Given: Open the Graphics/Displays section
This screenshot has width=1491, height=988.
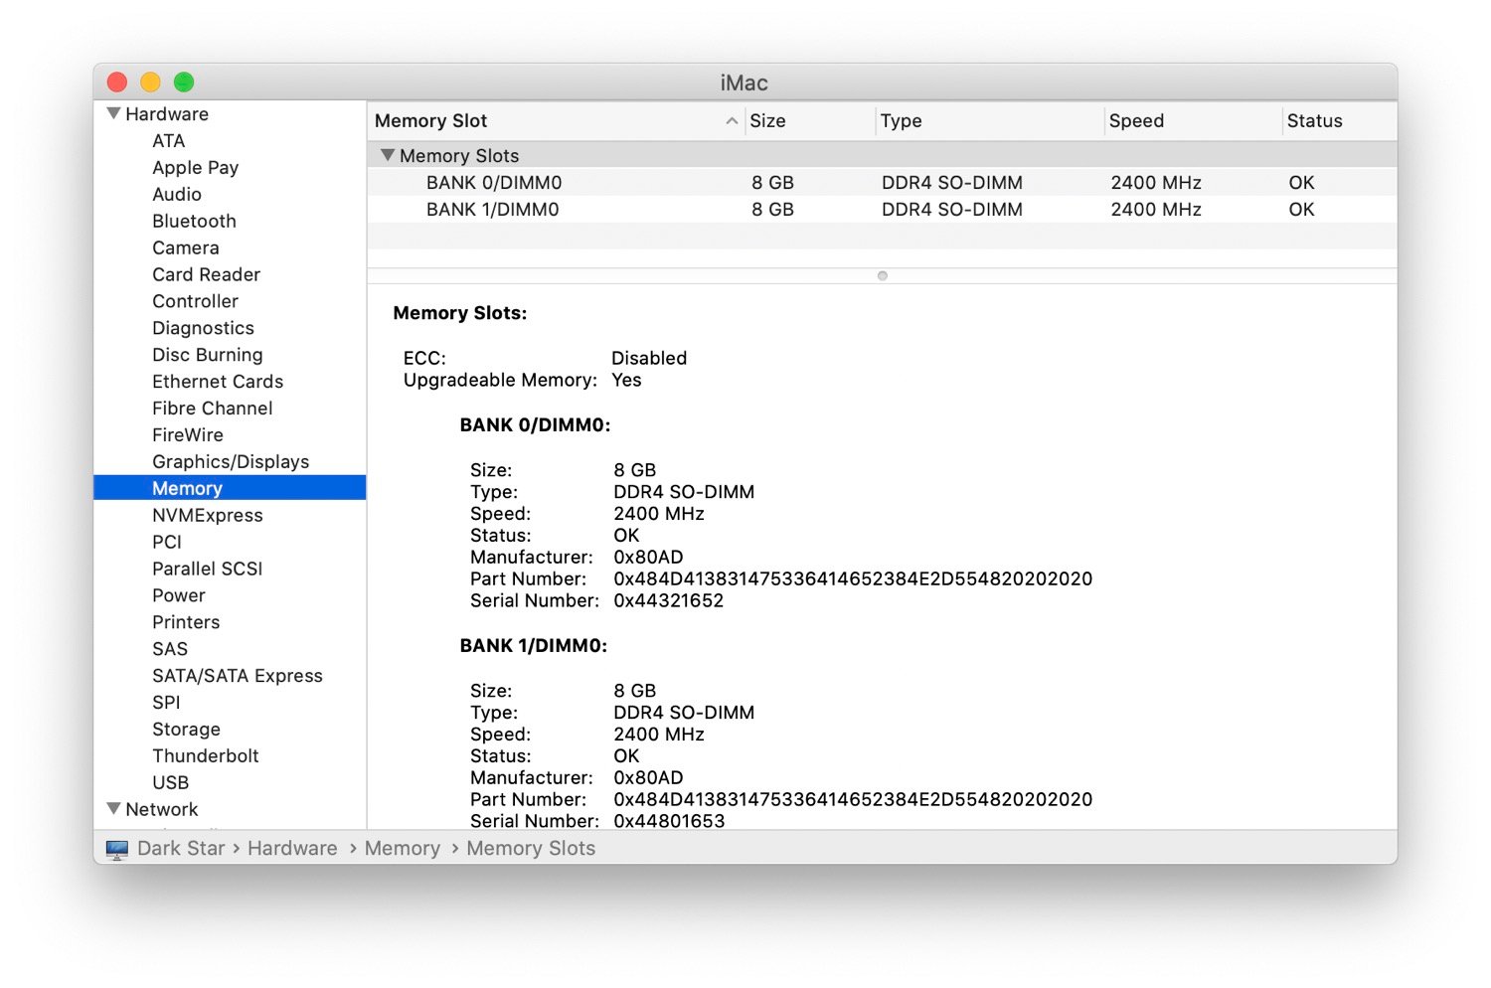Looking at the screenshot, I should point(231,461).
